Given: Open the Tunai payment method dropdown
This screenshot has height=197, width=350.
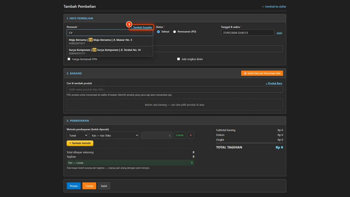Looking at the screenshot, I should (77, 135).
